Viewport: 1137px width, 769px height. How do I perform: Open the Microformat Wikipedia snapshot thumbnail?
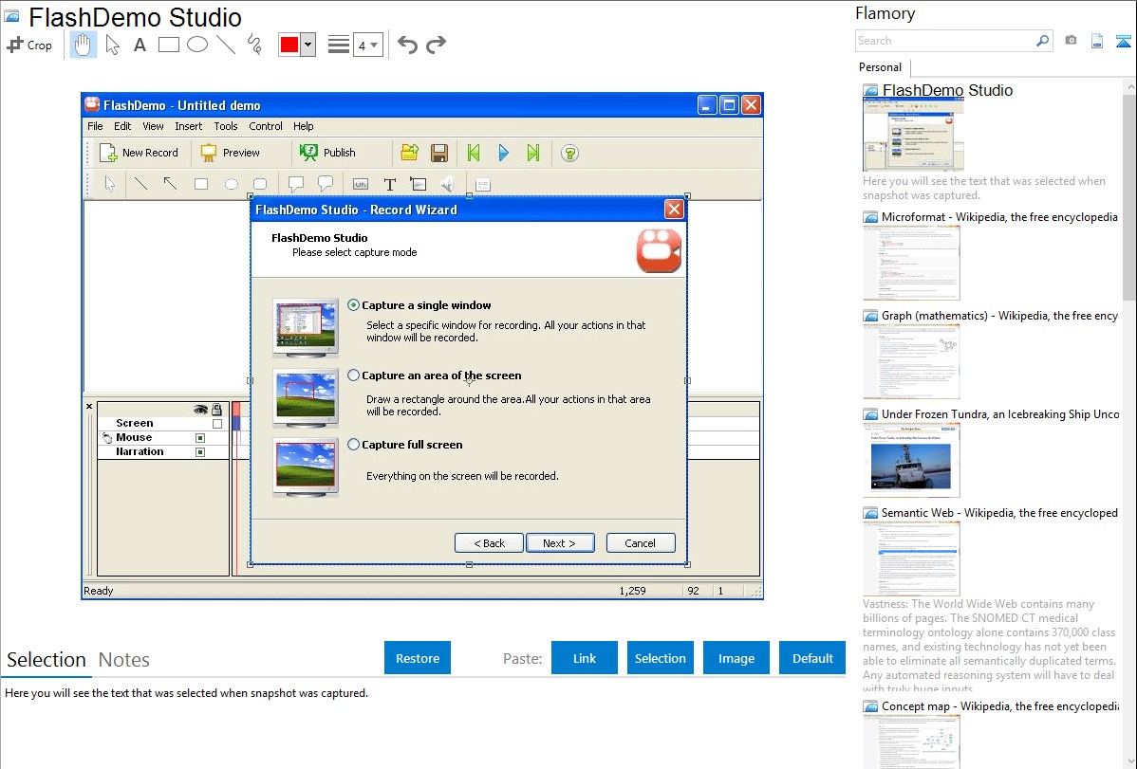(911, 263)
